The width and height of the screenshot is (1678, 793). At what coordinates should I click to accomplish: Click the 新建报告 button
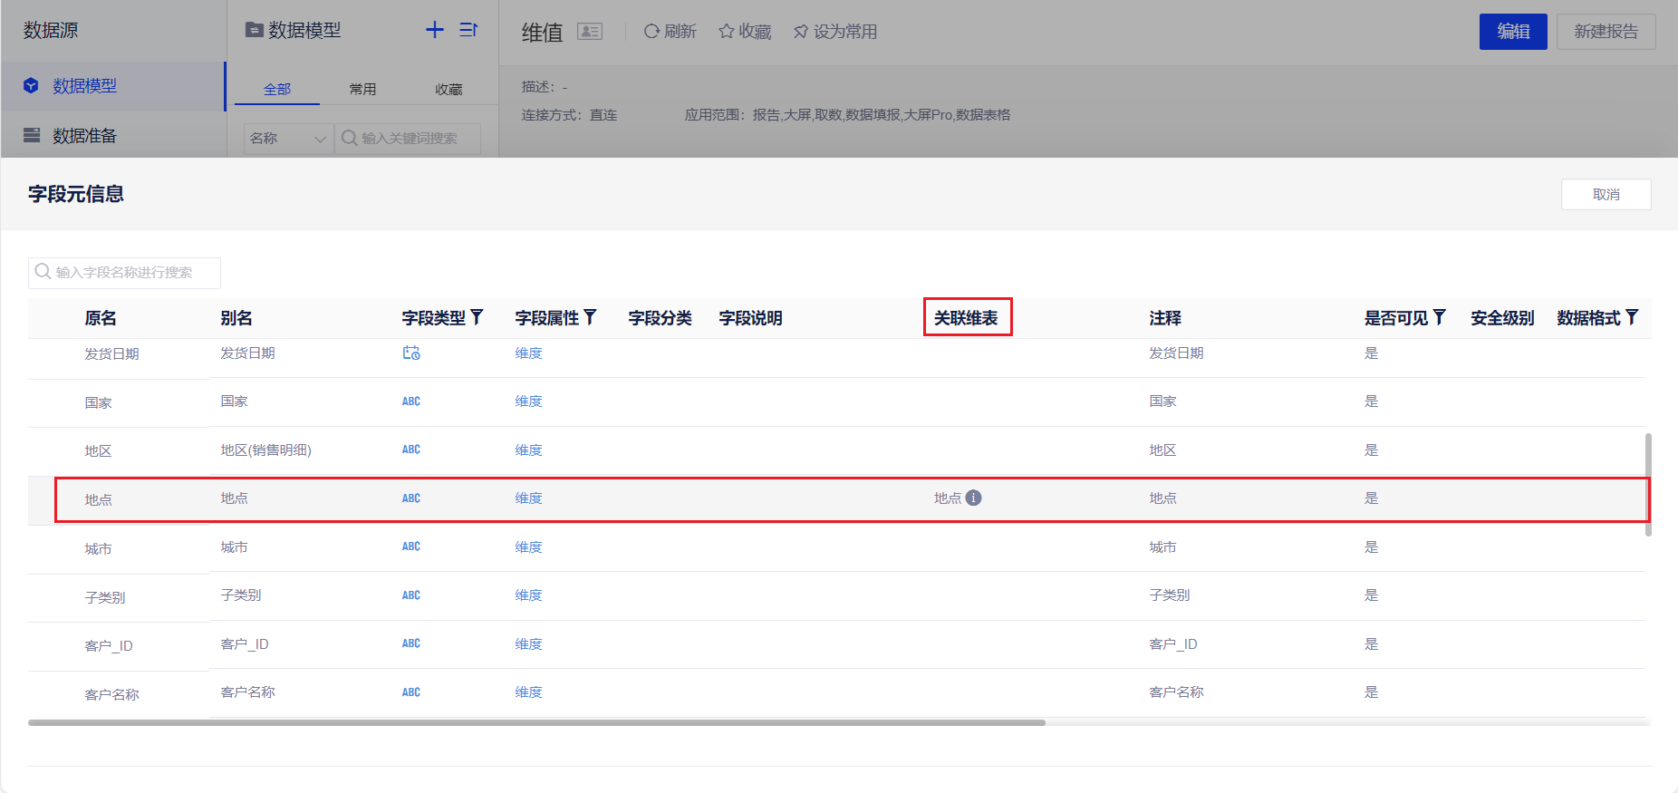tap(1606, 32)
